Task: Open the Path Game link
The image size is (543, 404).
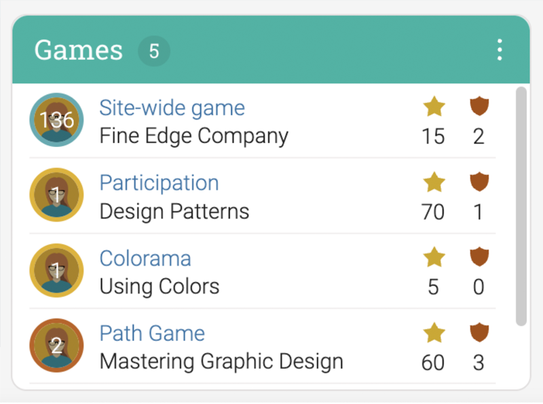Action: [x=152, y=334]
